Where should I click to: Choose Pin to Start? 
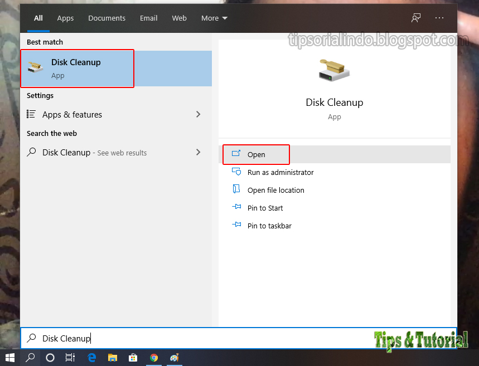[334, 208]
